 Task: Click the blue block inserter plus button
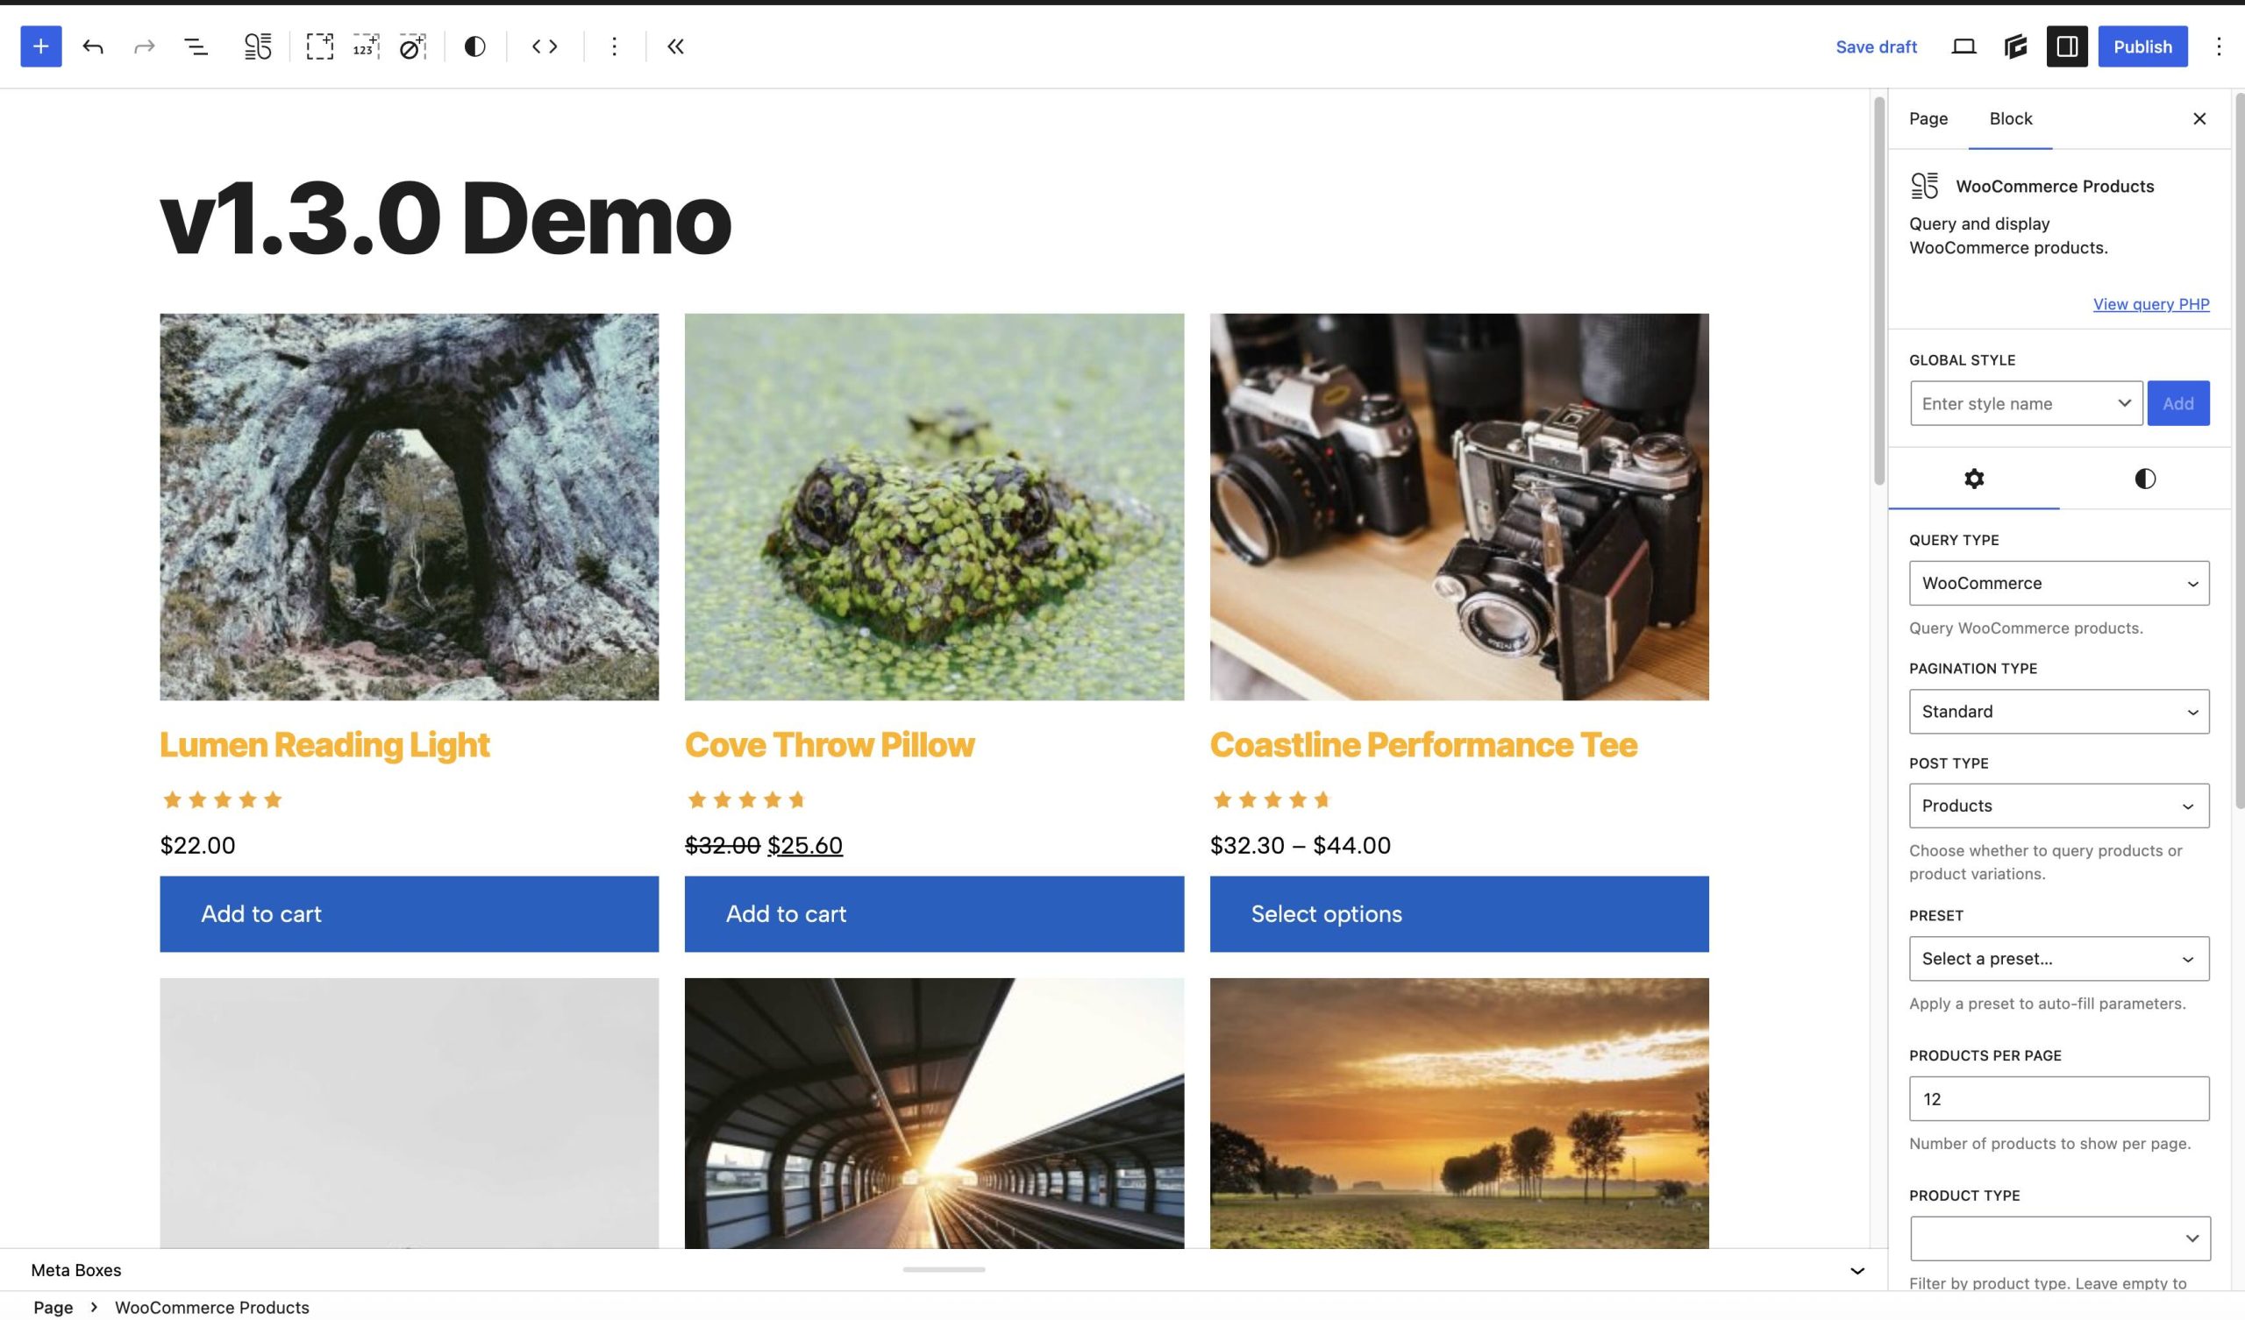[x=41, y=46]
